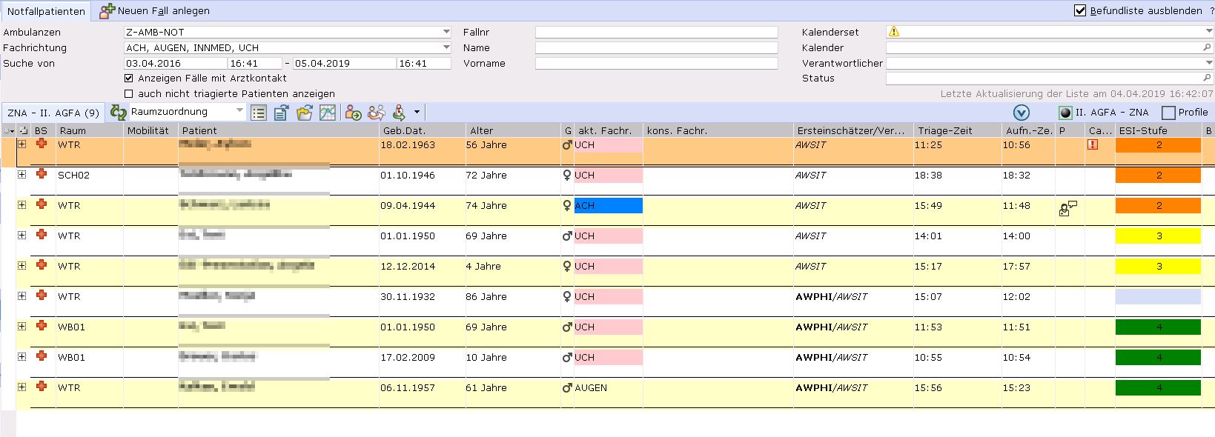
Task: Click yellow ESI level 3 cell in 14:01 row
Action: [x=1158, y=236]
